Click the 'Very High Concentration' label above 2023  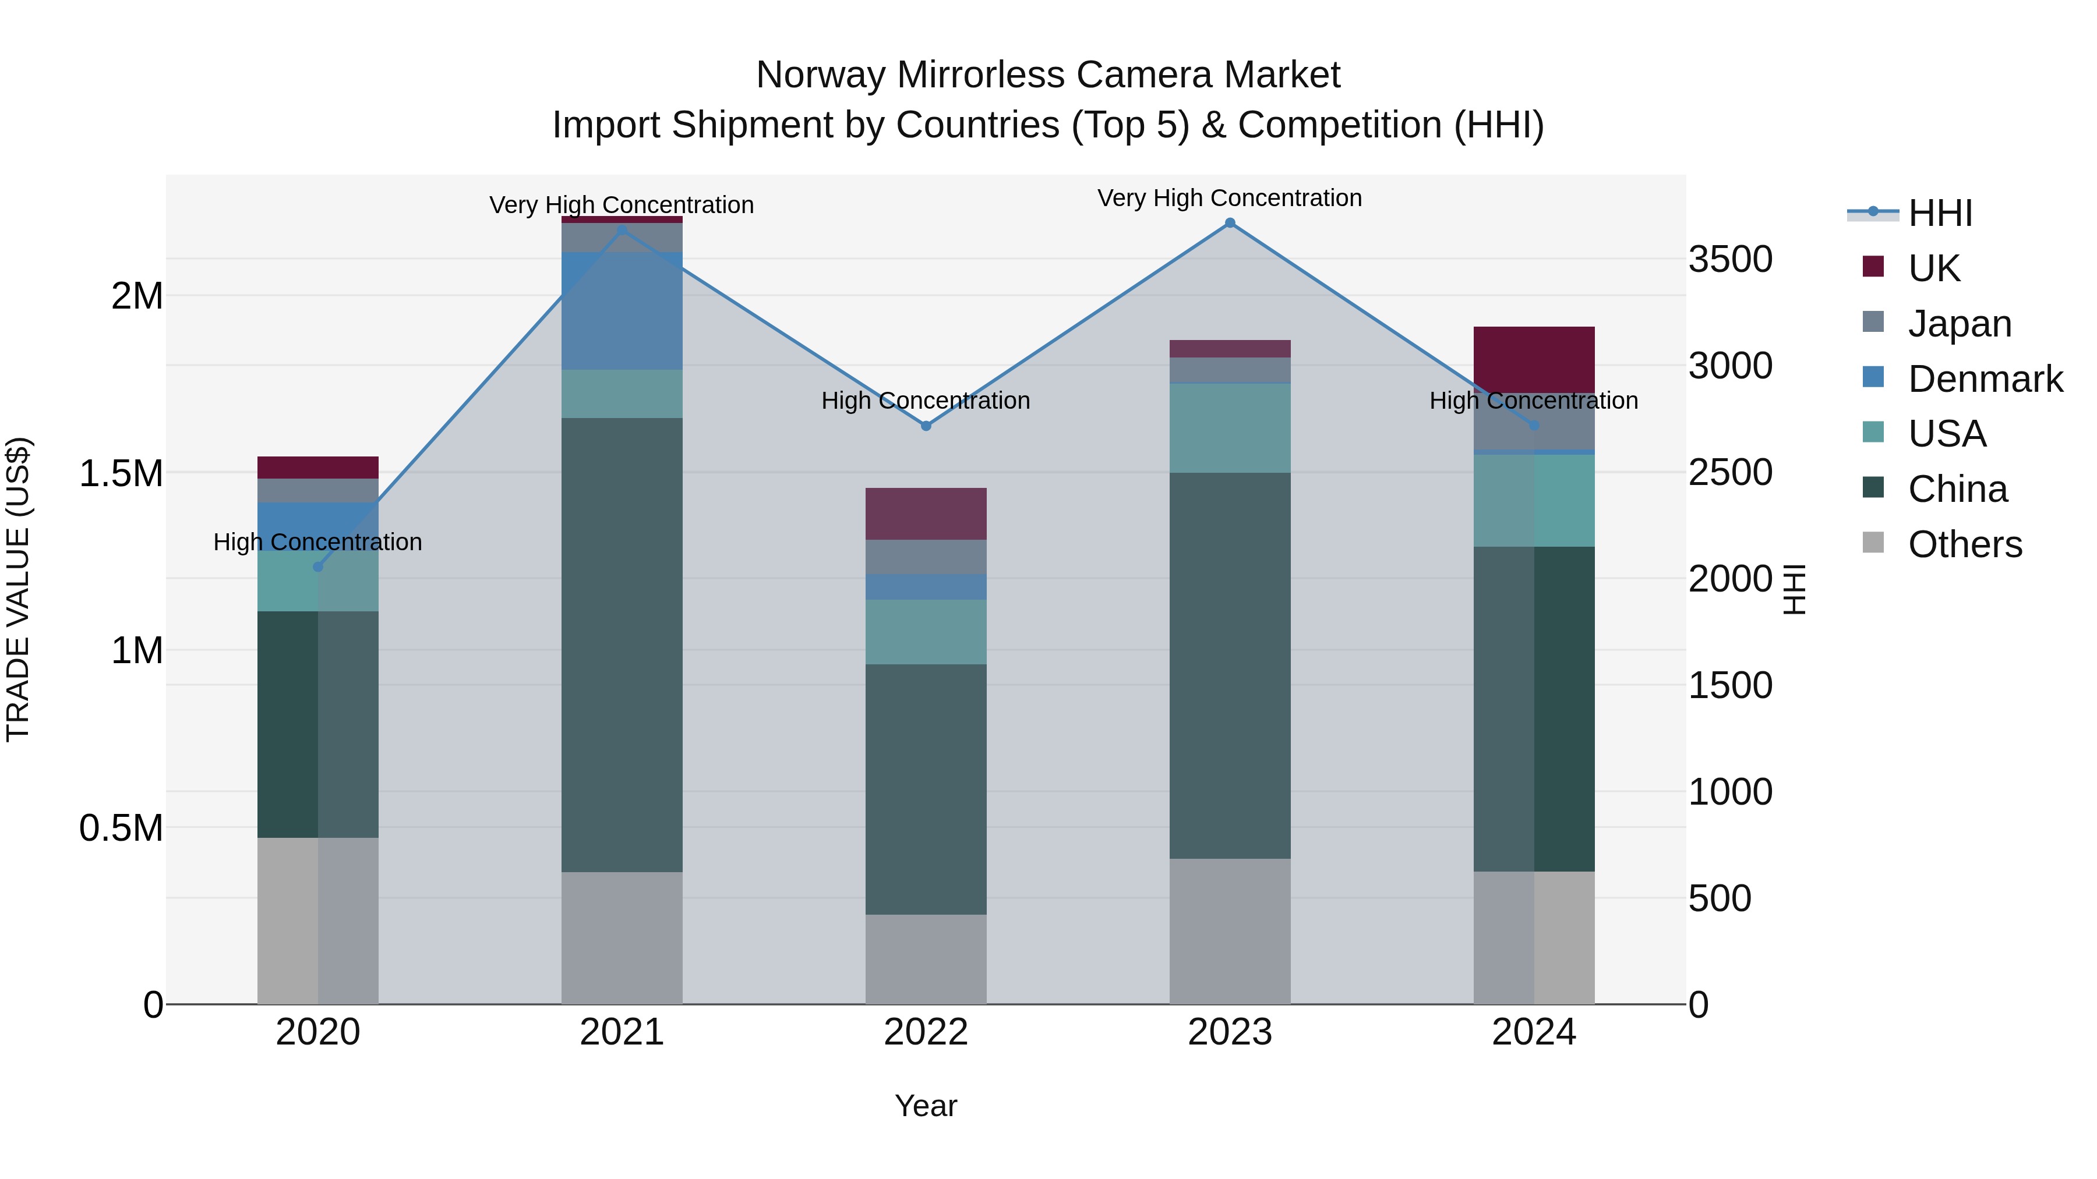click(x=1230, y=198)
